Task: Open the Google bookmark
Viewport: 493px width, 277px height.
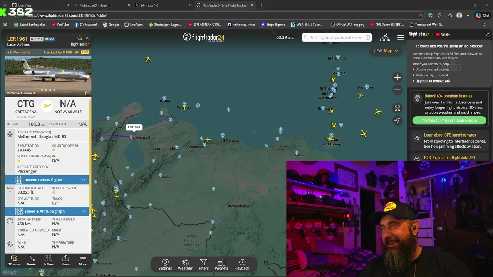Action: coord(111,25)
